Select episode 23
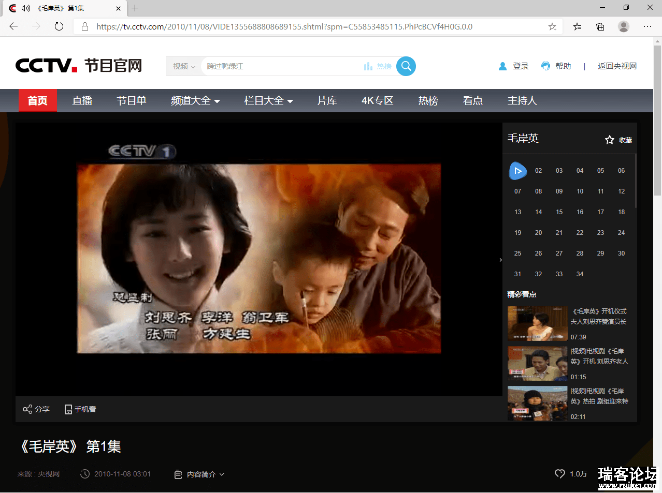This screenshot has width=662, height=493. tap(601, 233)
